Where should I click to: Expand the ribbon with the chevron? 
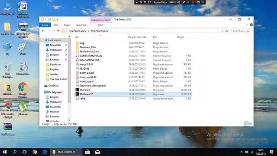pyautogui.click(x=247, y=25)
